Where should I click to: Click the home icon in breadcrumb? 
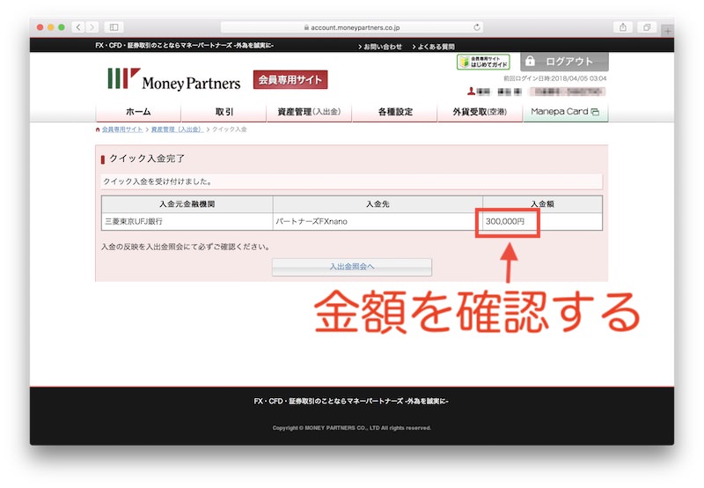(x=98, y=129)
